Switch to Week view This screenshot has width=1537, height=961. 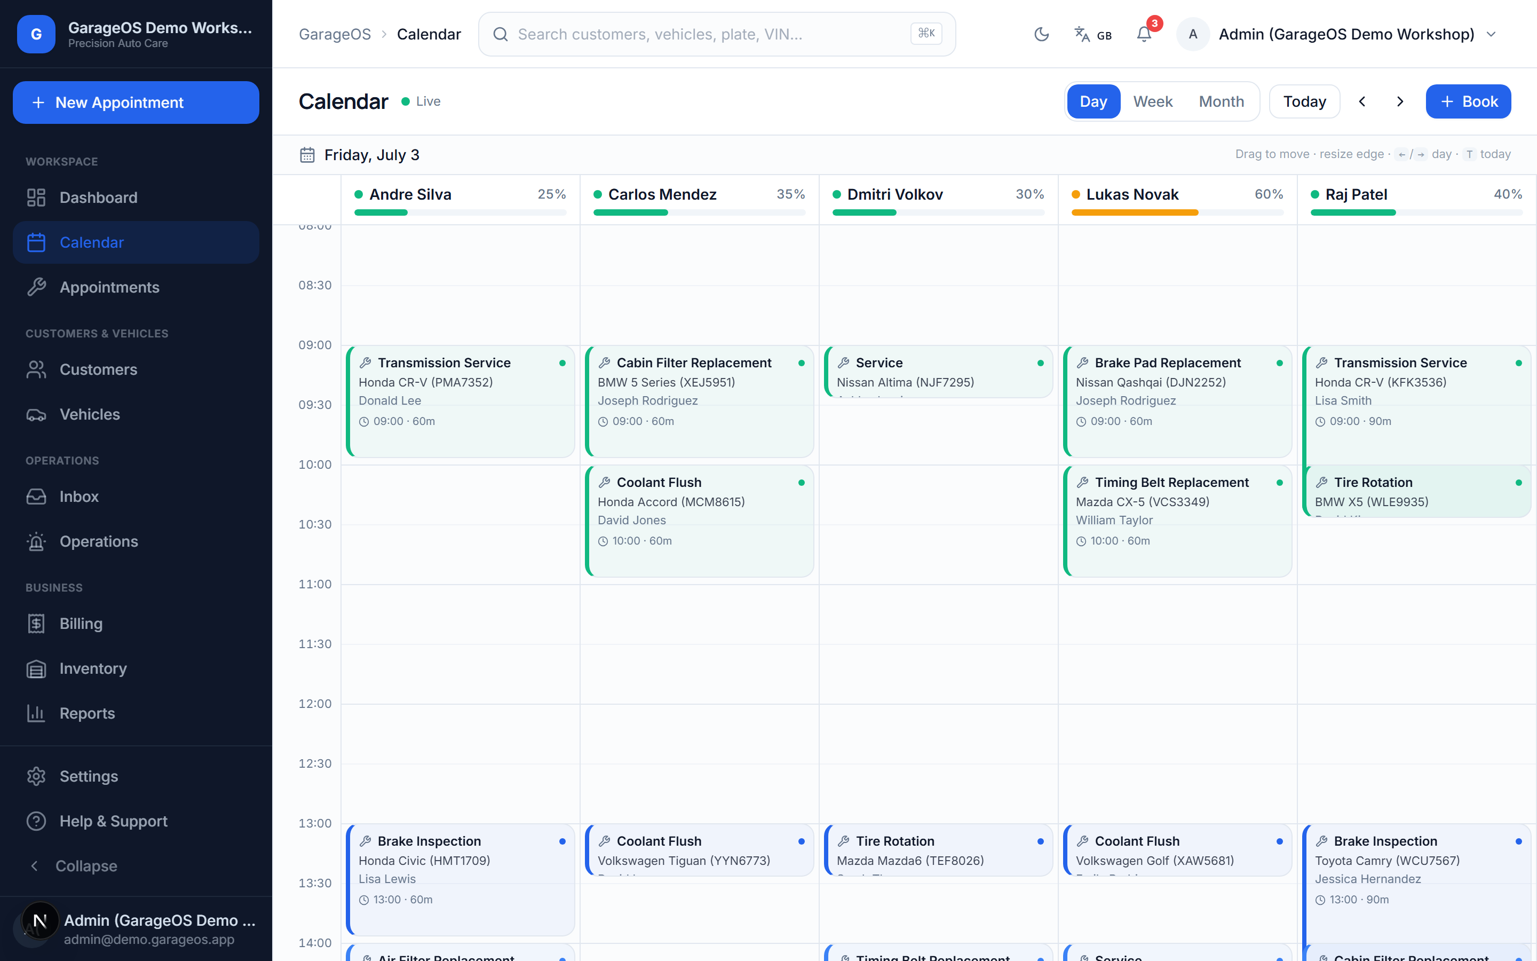tap(1153, 101)
